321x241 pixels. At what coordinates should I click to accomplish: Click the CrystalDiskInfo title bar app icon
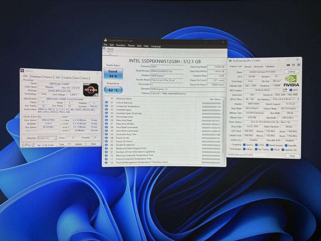[x=105, y=40]
